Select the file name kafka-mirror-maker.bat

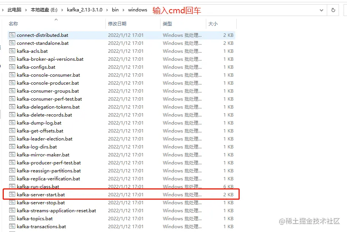(43, 155)
